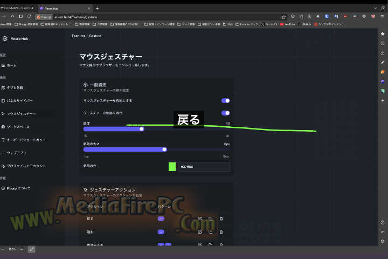Image resolution: width=388 pixels, height=259 pixels.
Task: Open the ホーム page in sidebar
Action: pyautogui.click(x=9, y=65)
